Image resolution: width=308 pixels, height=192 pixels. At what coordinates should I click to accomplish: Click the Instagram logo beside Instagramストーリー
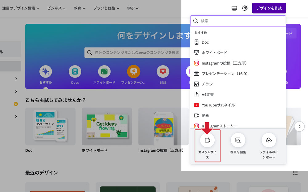pos(197,126)
